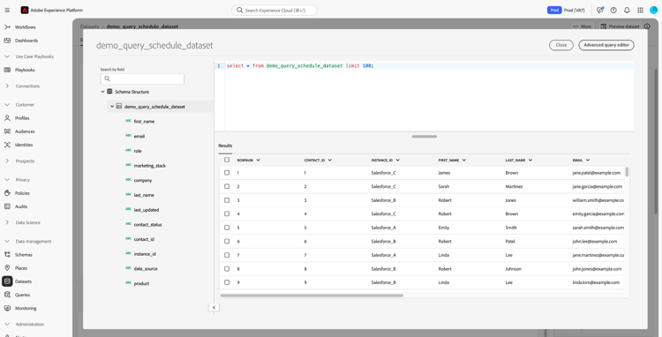
Task: Click the Search by field input
Action: click(142, 79)
